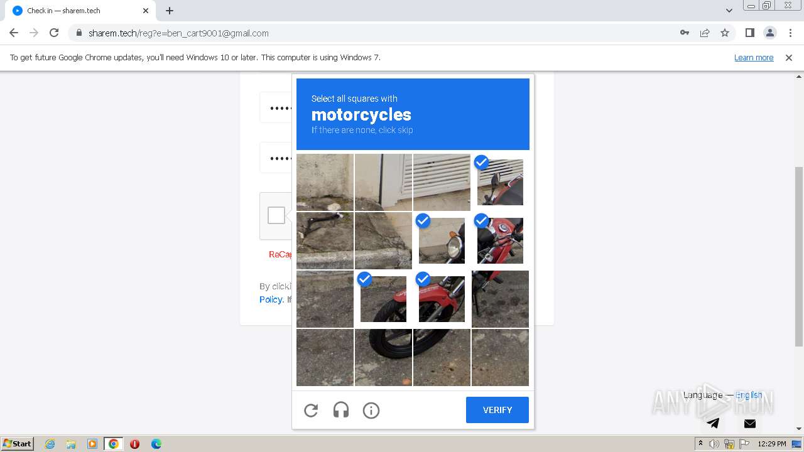
Task: Open Windows Media Player from the taskbar
Action: point(92,444)
